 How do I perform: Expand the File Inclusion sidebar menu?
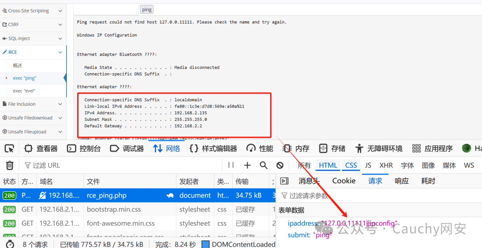pos(33,104)
